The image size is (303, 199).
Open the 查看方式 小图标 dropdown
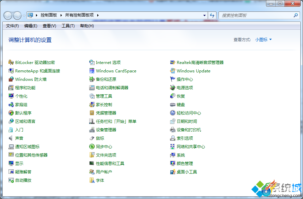(x=263, y=40)
